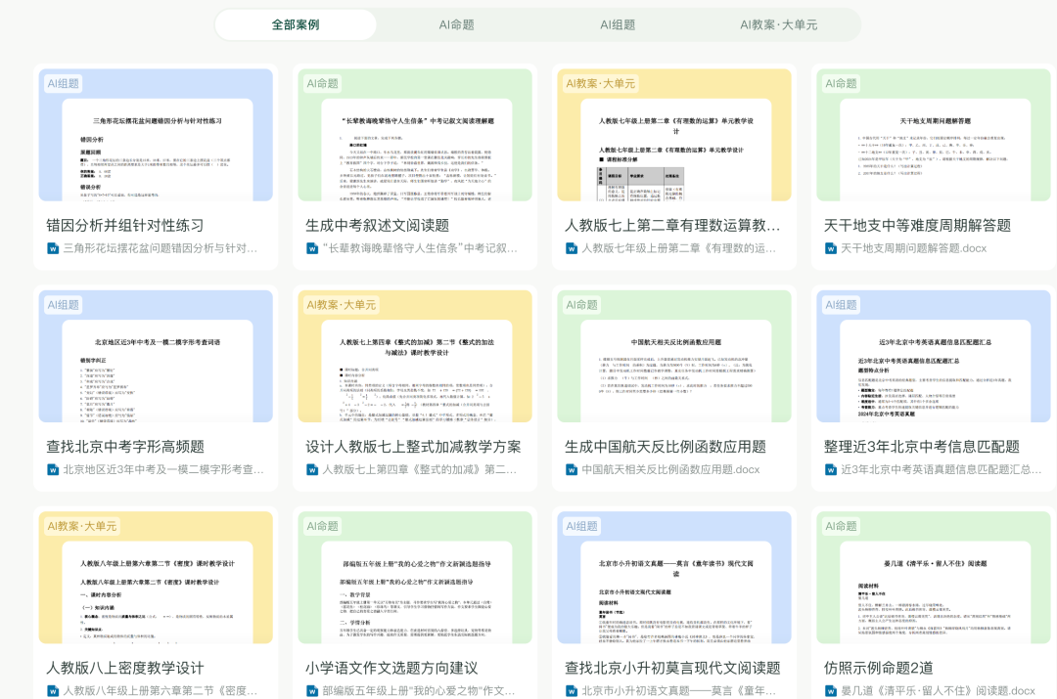Select the 全部案例 tab
1057x699 pixels.
click(294, 23)
